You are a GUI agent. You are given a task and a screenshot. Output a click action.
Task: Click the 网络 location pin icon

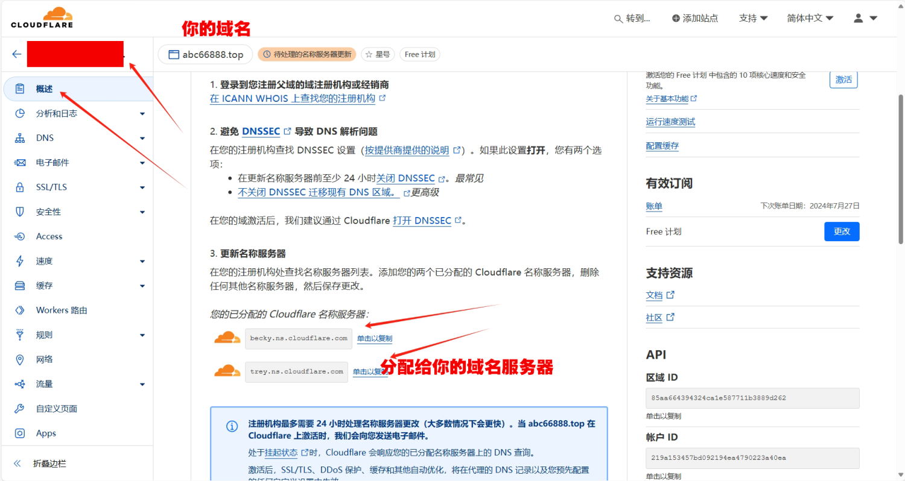coord(20,359)
